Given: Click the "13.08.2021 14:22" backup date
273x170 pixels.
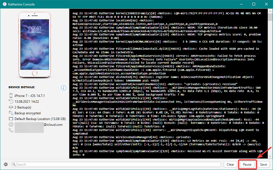Looking at the screenshot, I should click(27, 101).
